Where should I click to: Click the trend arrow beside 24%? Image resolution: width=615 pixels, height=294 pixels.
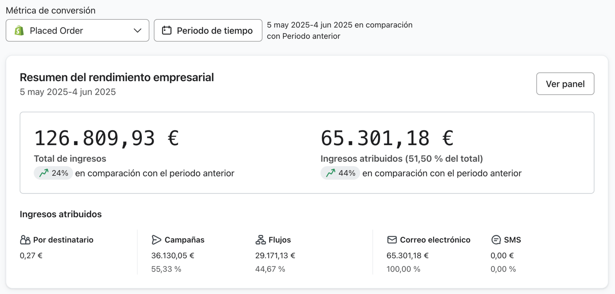[44, 173]
